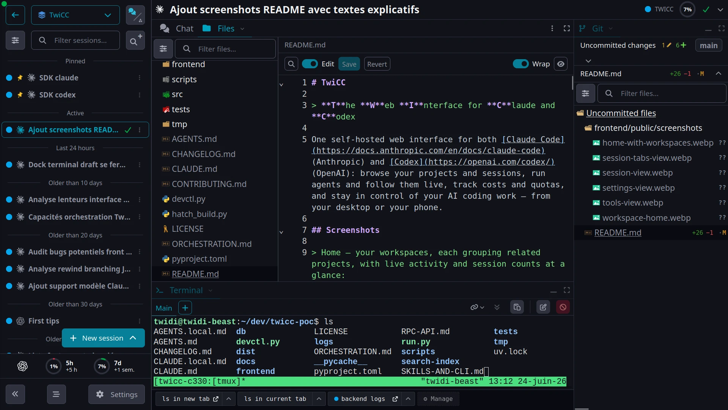Fold the Screenshots heading at line 7
This screenshot has width=728, height=410.
click(281, 232)
